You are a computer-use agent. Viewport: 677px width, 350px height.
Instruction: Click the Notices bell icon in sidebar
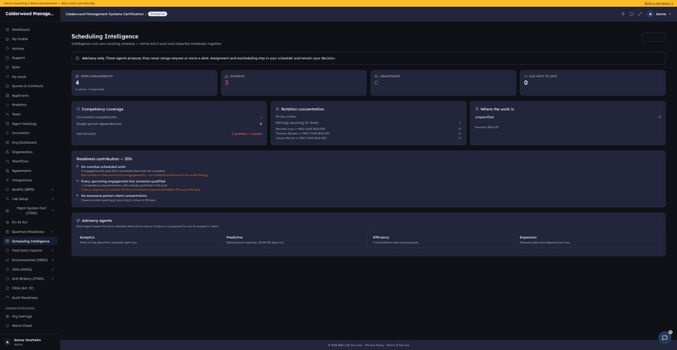click(8, 48)
